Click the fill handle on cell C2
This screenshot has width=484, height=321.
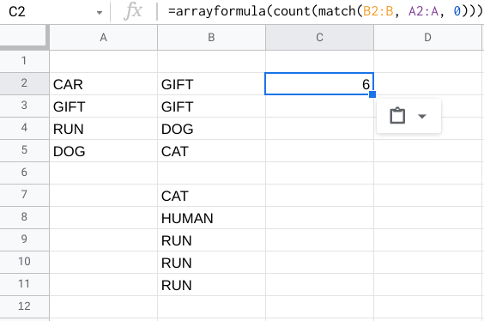[372, 94]
